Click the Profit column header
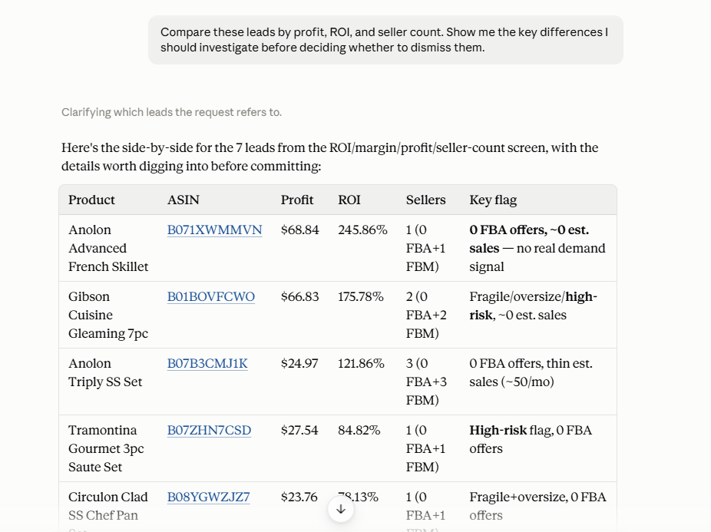 point(297,200)
